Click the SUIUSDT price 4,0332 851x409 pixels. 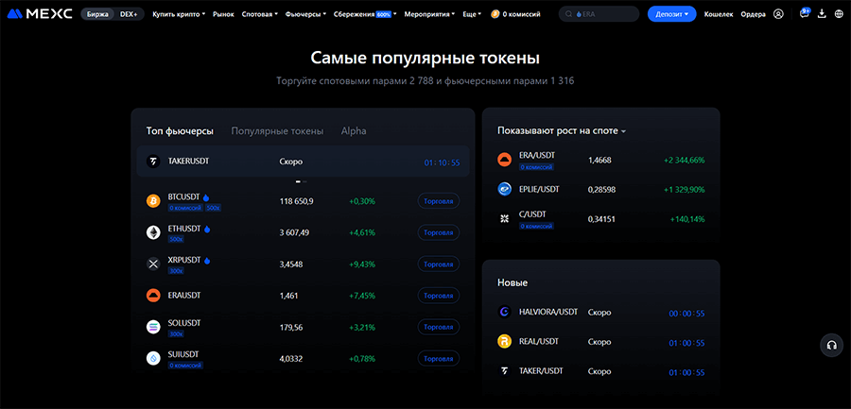click(x=291, y=359)
